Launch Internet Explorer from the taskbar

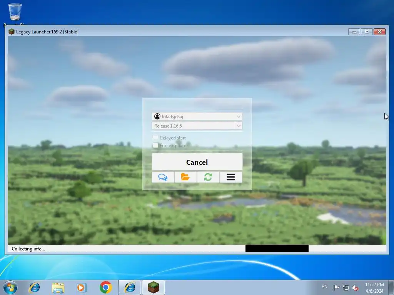click(x=34, y=287)
